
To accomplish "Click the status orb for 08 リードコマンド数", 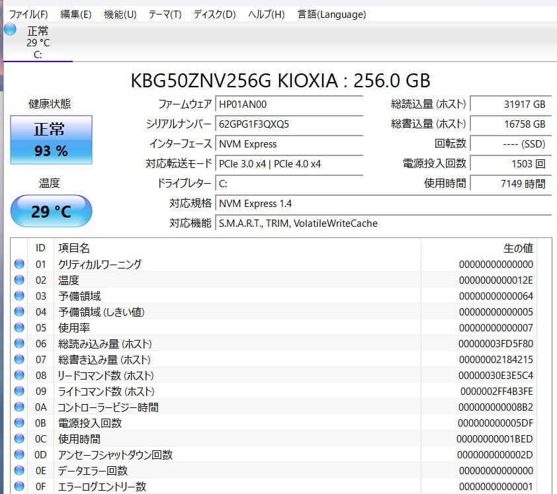I will coord(19,375).
